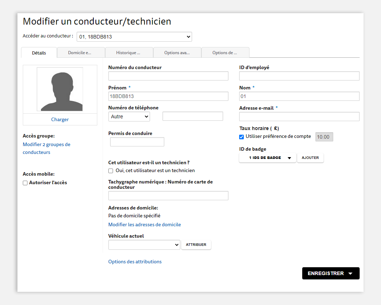Open the Accéder au conducteur dropdown
381x305 pixels.
tap(134, 37)
